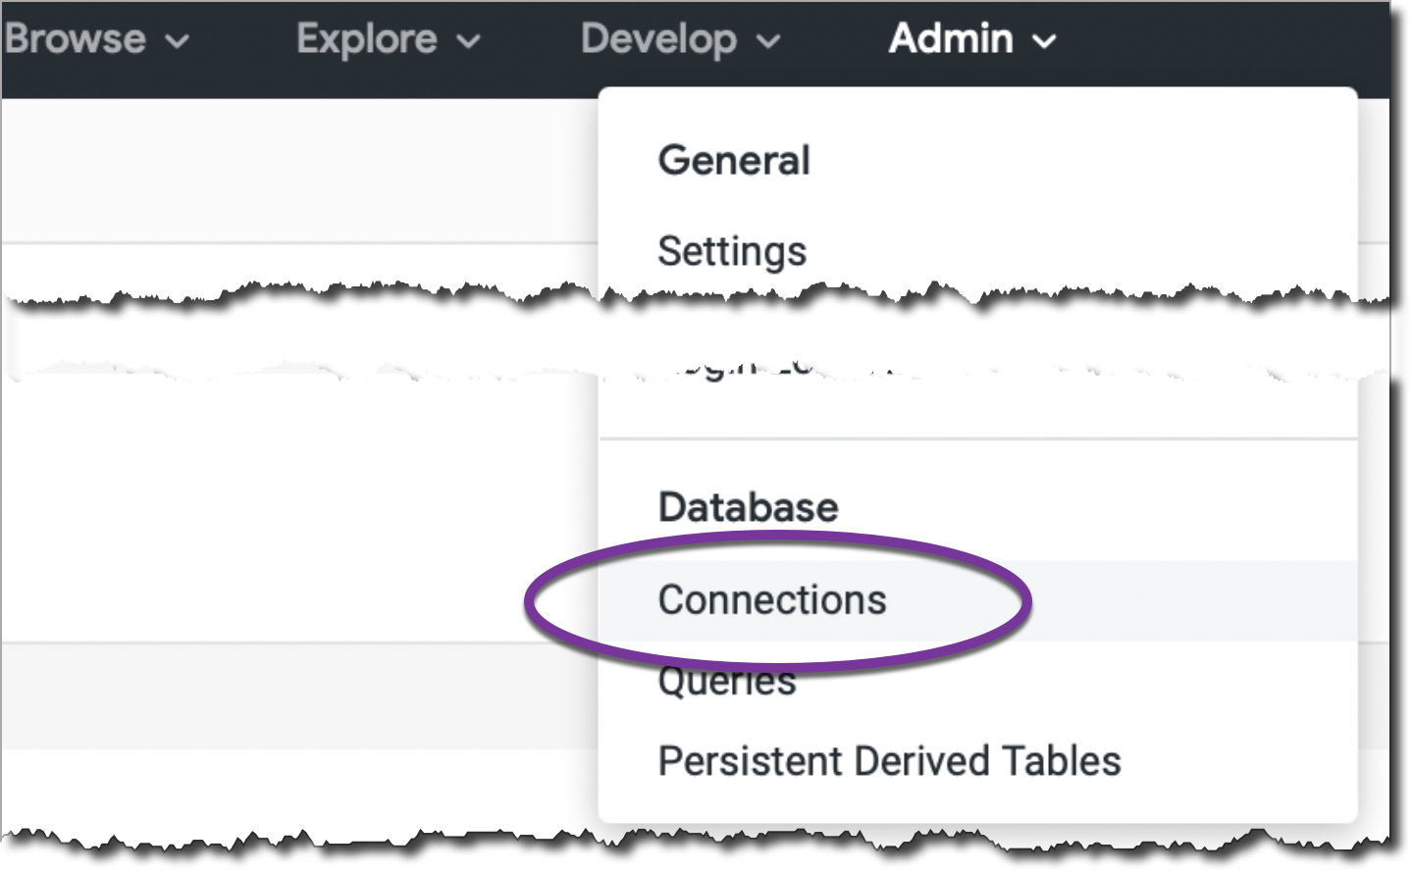Click the divider line above Database heading
1411x873 pixels.
click(977, 438)
